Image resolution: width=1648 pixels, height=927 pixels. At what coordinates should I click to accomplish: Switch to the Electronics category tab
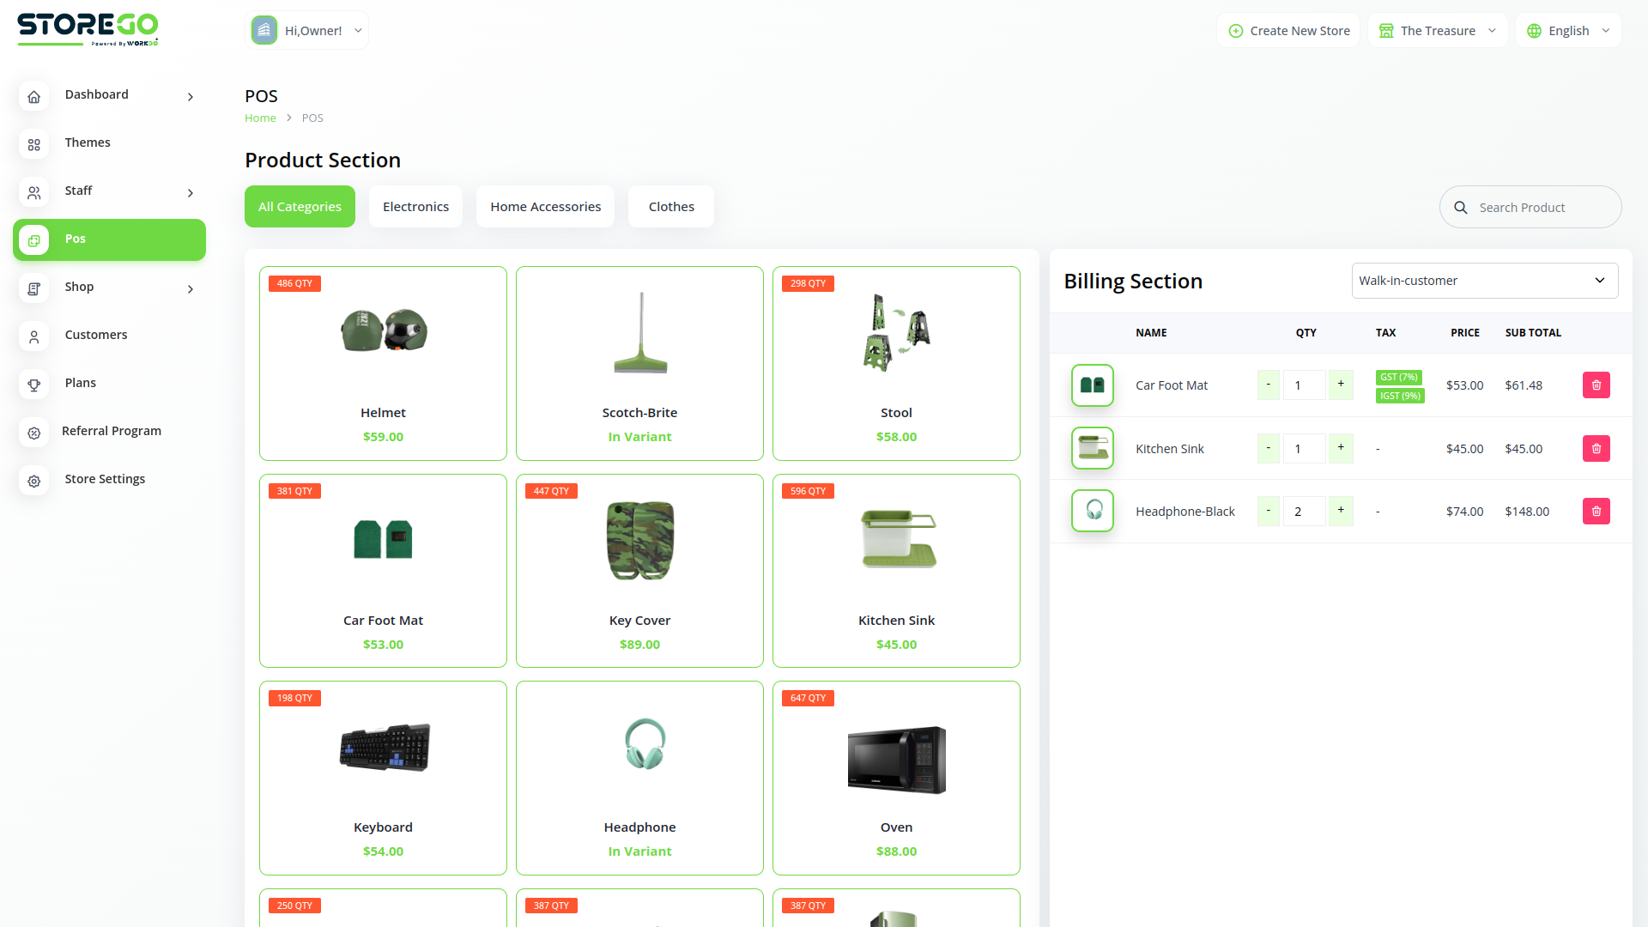coord(415,206)
